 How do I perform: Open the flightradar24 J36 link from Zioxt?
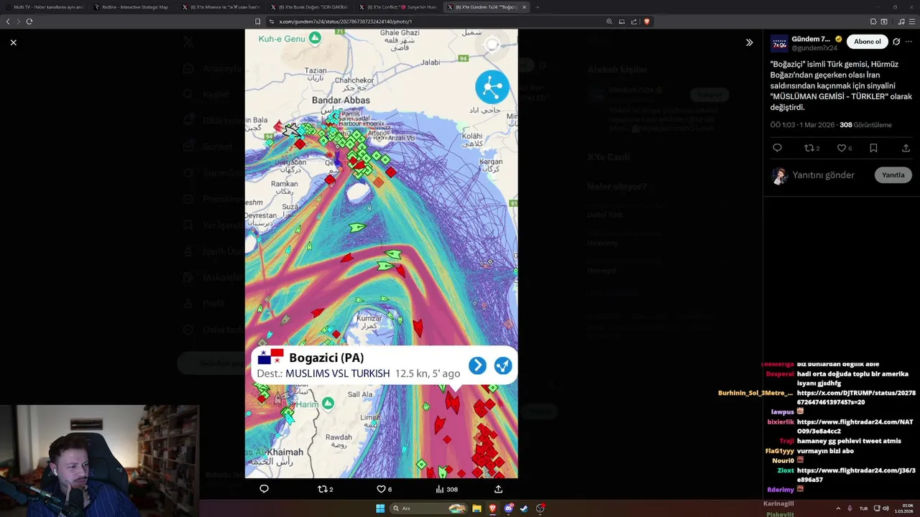coord(856,475)
